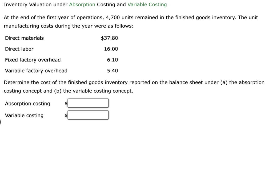
Task: Select the Direct labor label
Action: [19, 49]
